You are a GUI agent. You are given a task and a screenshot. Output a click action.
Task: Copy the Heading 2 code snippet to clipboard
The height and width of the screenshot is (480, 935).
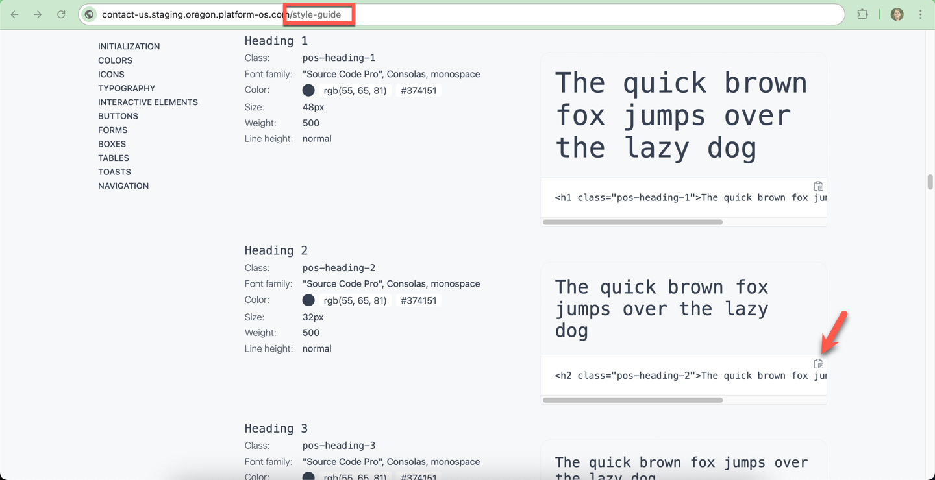tap(818, 363)
